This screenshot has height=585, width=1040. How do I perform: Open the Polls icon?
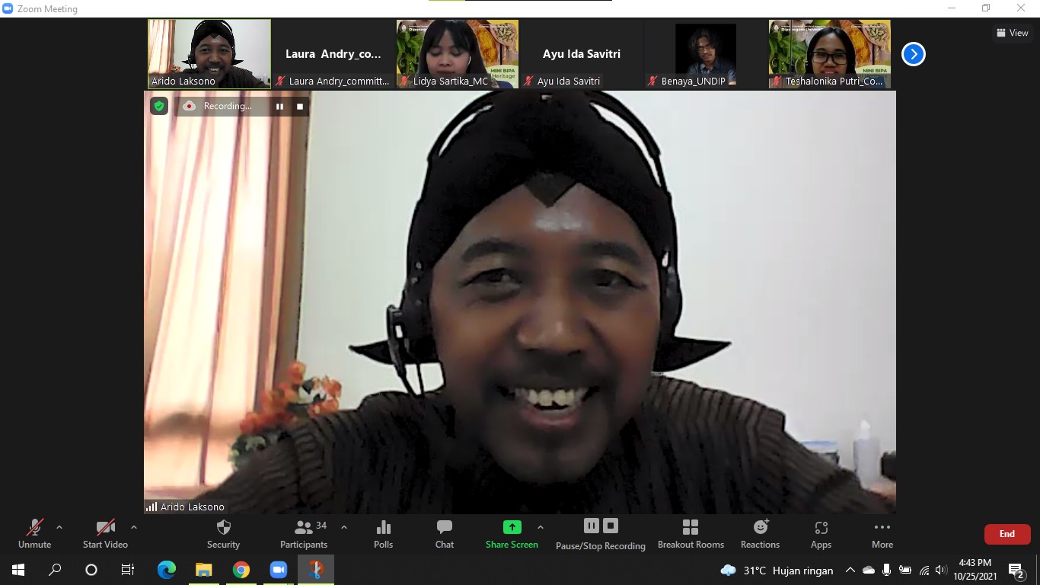(384, 533)
